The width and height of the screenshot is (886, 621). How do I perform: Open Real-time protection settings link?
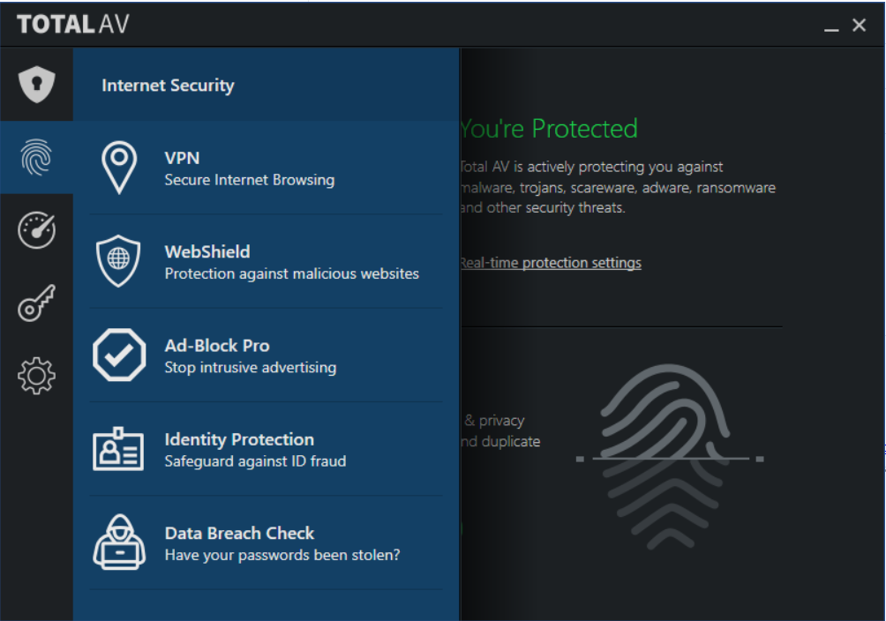tap(551, 263)
